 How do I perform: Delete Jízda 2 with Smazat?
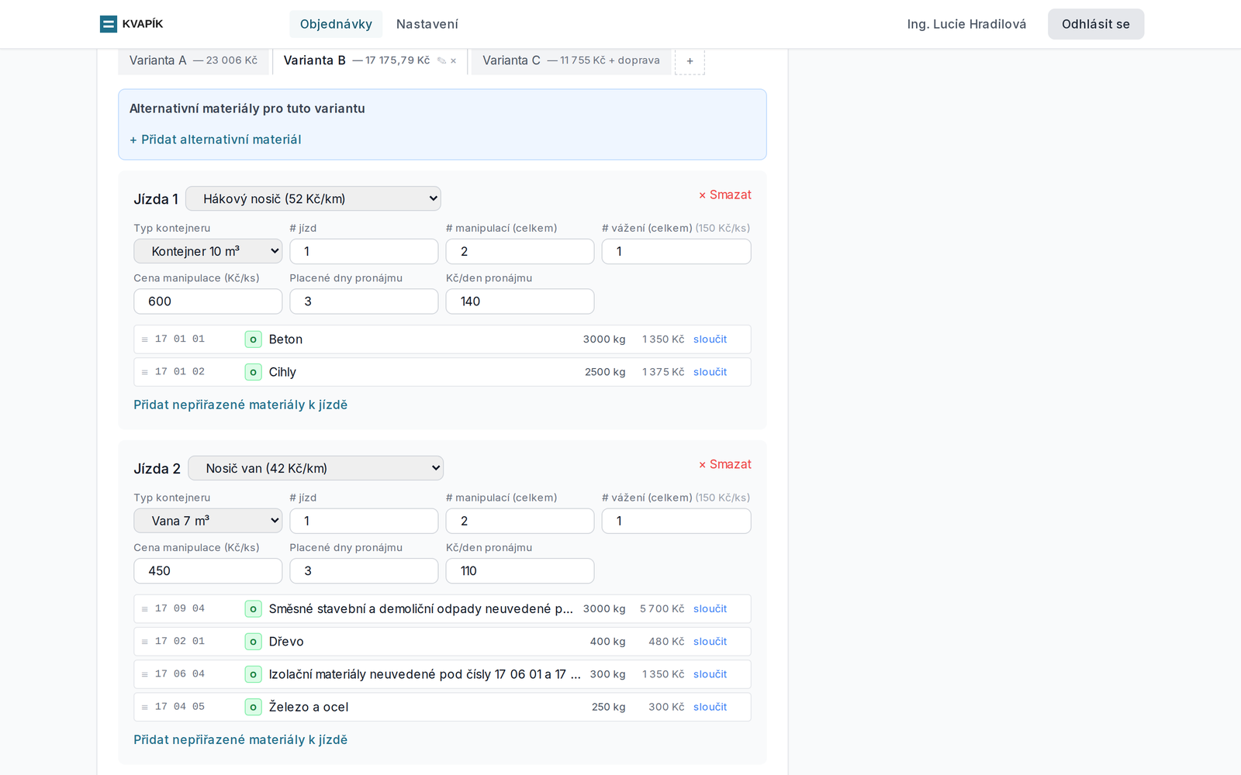pos(725,464)
